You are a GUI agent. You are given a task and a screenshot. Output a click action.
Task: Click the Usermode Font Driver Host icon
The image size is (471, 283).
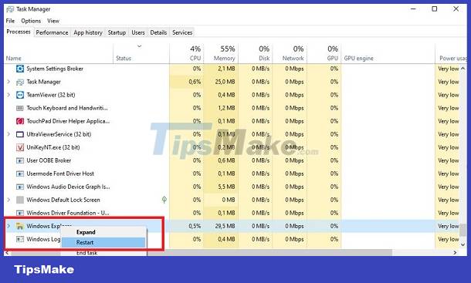coord(20,174)
